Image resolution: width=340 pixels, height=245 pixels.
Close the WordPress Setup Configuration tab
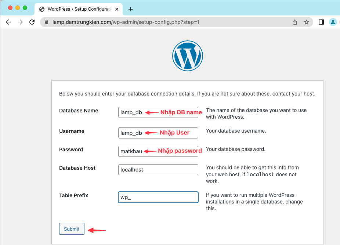117,9
